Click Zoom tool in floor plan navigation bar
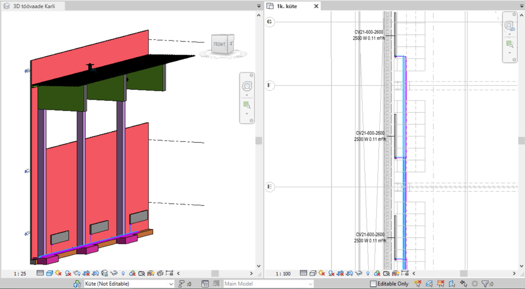The image size is (525, 289). (x=509, y=44)
